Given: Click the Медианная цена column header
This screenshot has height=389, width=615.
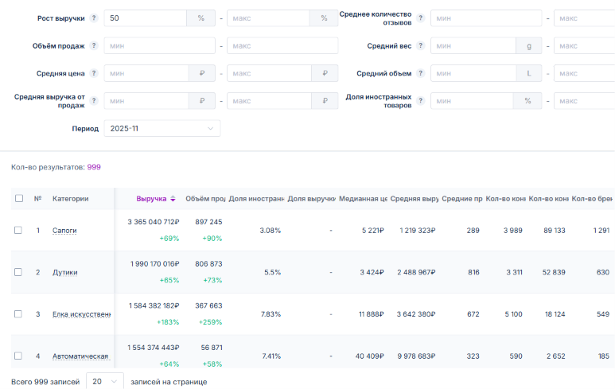Looking at the screenshot, I should (363, 199).
